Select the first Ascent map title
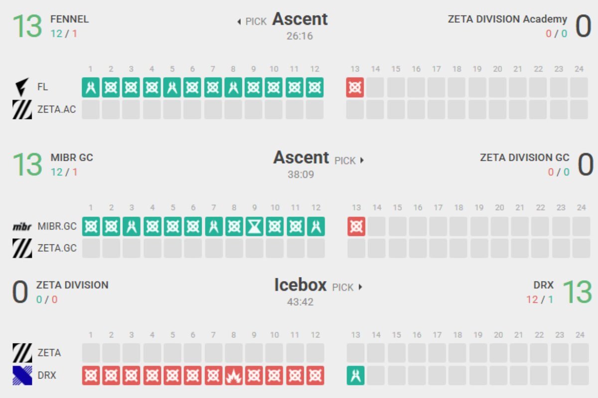Viewport: 598px width, 398px height. point(300,19)
